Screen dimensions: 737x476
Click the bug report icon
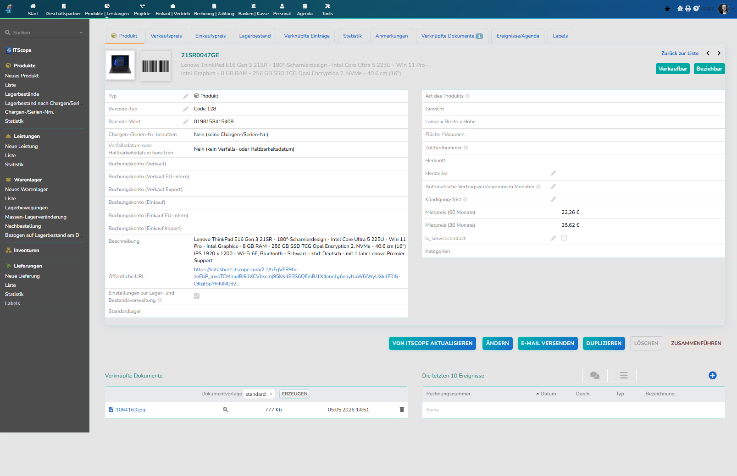click(x=680, y=9)
